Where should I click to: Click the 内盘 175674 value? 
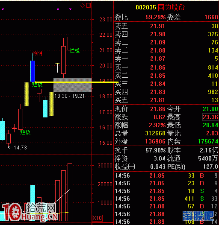coord(208,141)
